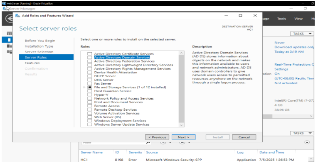Select Volume Activation Services role text
The width and height of the screenshot is (318, 163).
click(117, 114)
